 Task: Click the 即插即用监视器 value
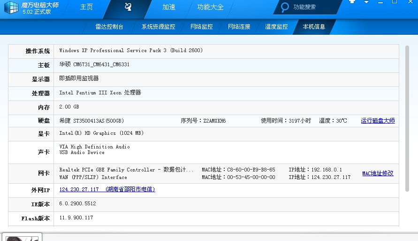(x=79, y=78)
